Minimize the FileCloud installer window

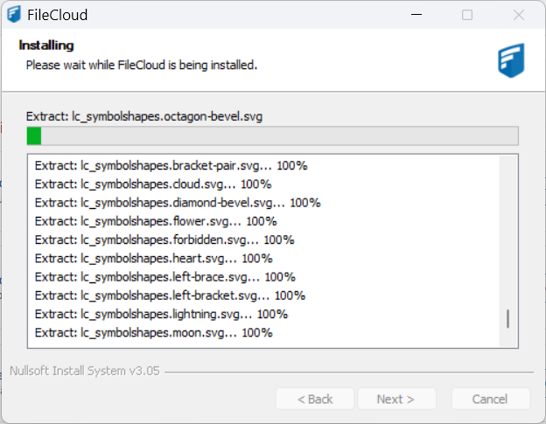point(416,15)
